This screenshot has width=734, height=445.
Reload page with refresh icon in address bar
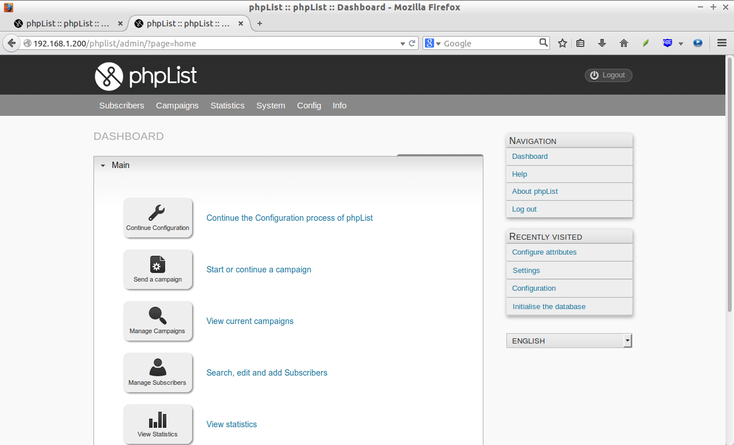(x=412, y=43)
